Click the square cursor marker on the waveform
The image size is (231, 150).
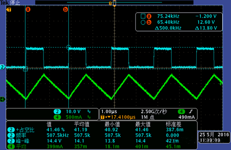pyautogui.click(x=25, y=69)
